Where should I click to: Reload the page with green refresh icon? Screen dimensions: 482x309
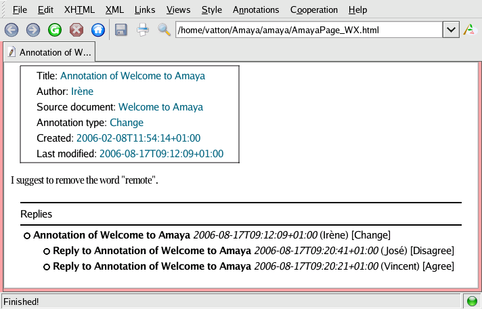[55, 30]
